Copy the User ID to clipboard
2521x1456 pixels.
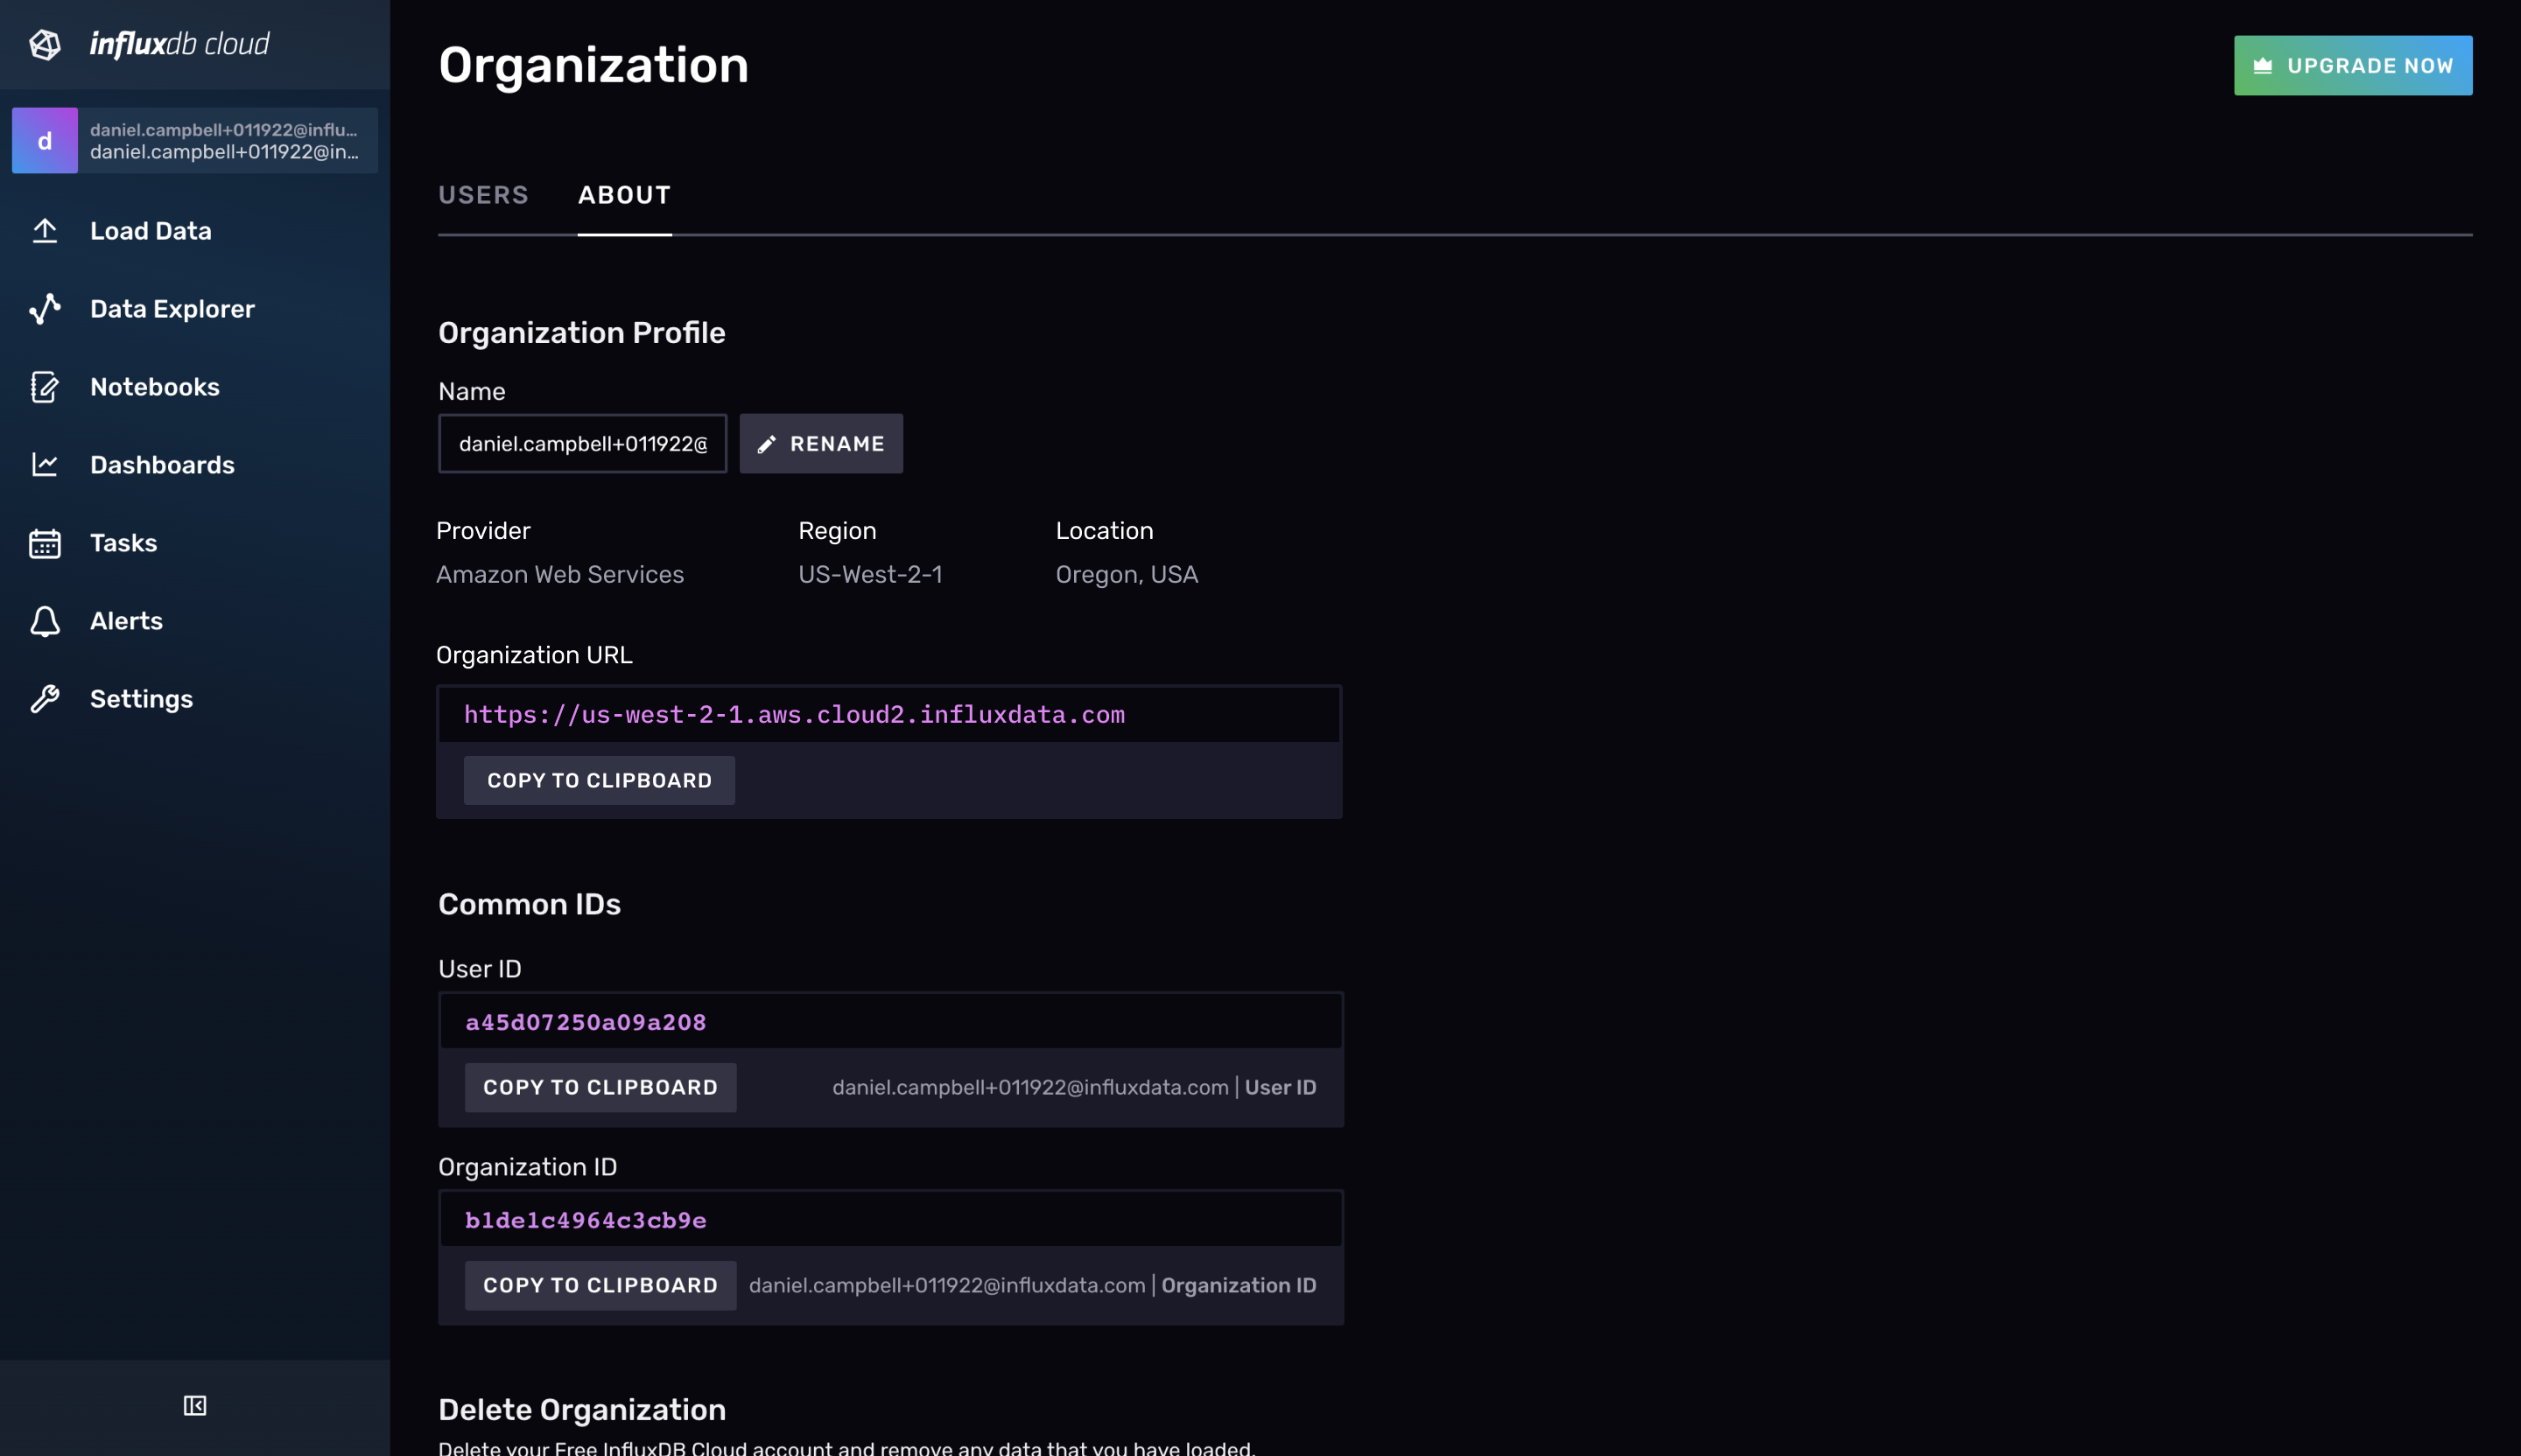600,1087
